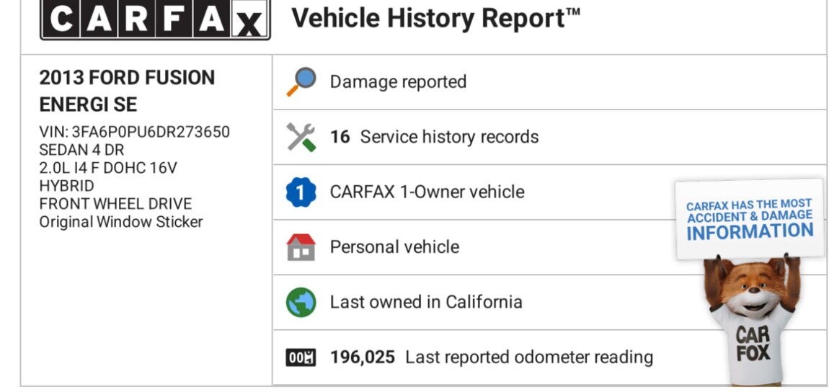Click the CARFAX logo

[x=155, y=19]
